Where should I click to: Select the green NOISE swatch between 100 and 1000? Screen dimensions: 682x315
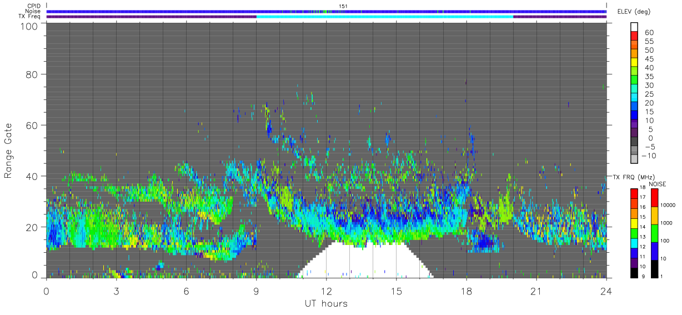654,233
